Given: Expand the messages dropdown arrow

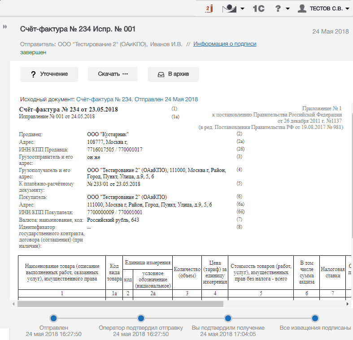Looking at the screenshot, I should [x=242, y=9].
